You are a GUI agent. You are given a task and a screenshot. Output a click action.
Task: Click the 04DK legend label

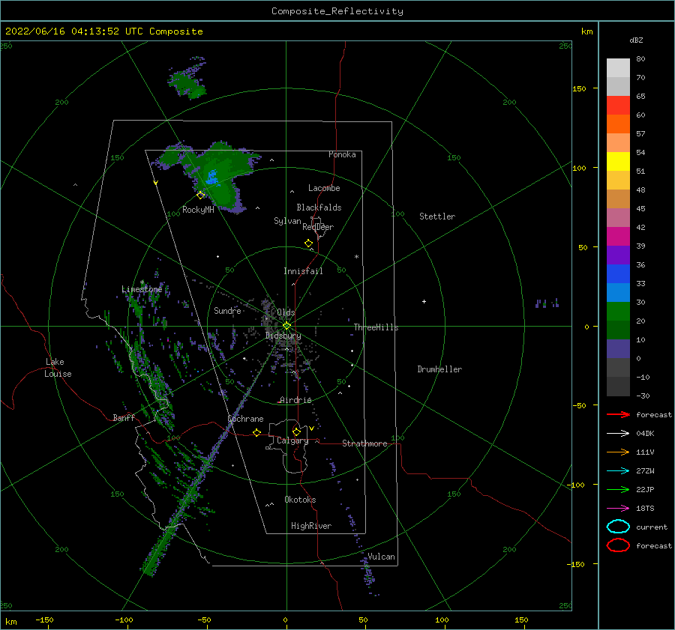tap(645, 433)
